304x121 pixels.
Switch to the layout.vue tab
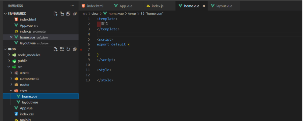(x=224, y=6)
